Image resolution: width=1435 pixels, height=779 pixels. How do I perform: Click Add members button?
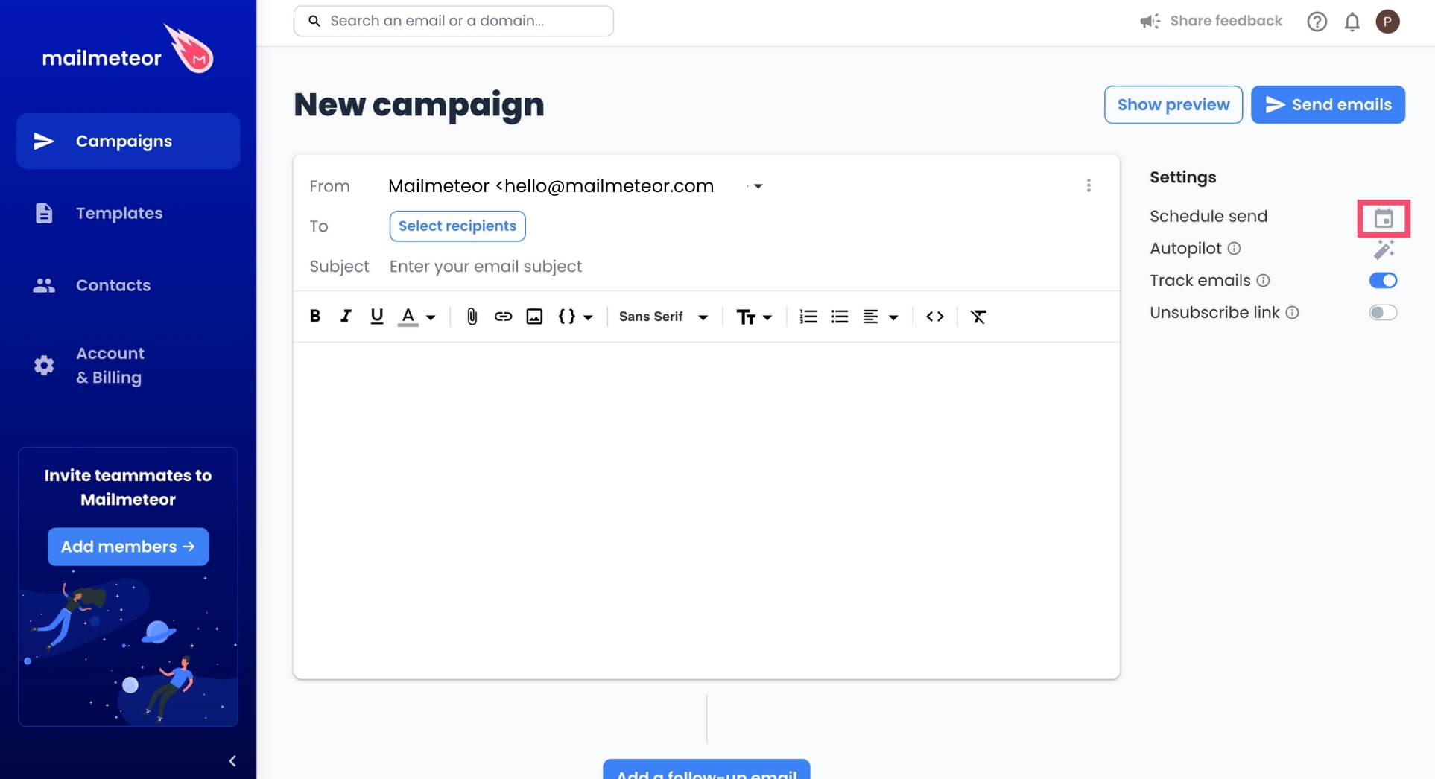pyautogui.click(x=128, y=547)
